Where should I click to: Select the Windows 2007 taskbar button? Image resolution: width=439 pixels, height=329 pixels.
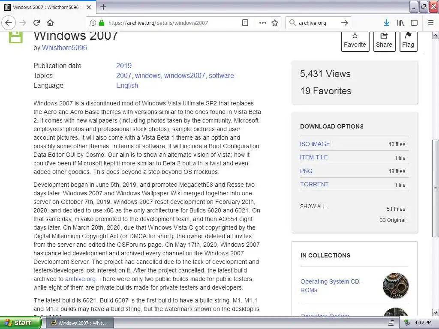(x=79, y=323)
